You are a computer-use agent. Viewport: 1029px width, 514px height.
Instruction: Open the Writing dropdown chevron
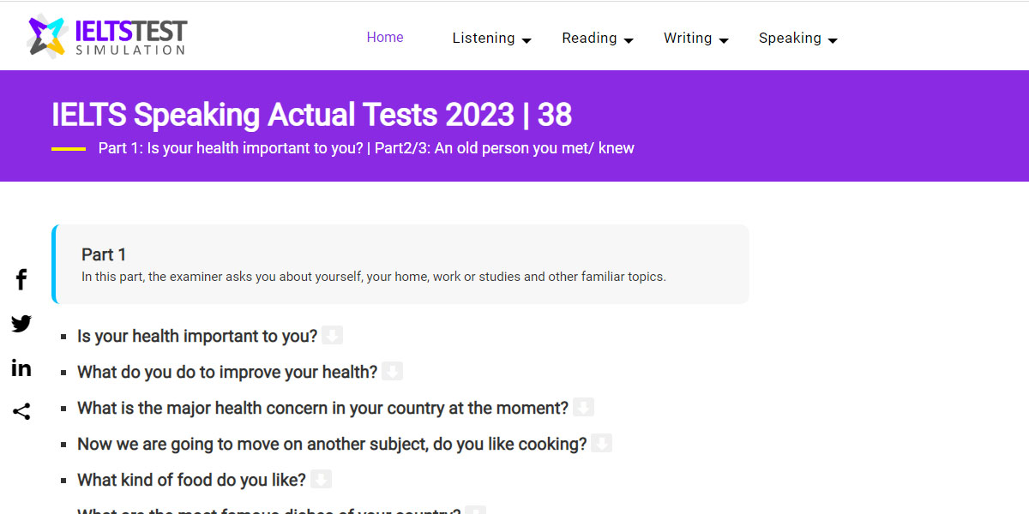[725, 39]
